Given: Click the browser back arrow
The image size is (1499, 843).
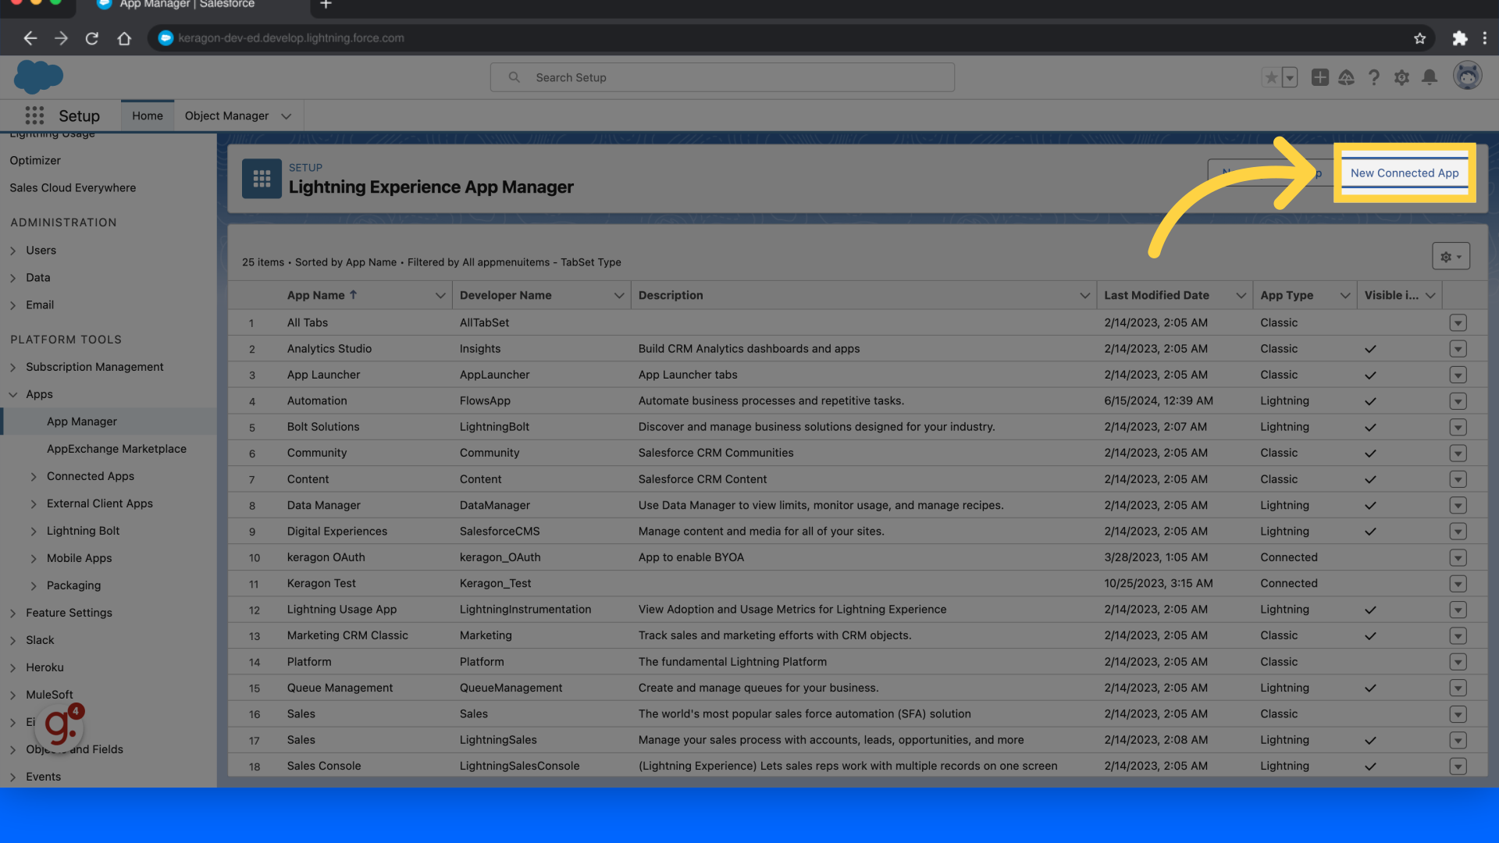Looking at the screenshot, I should [x=30, y=38].
